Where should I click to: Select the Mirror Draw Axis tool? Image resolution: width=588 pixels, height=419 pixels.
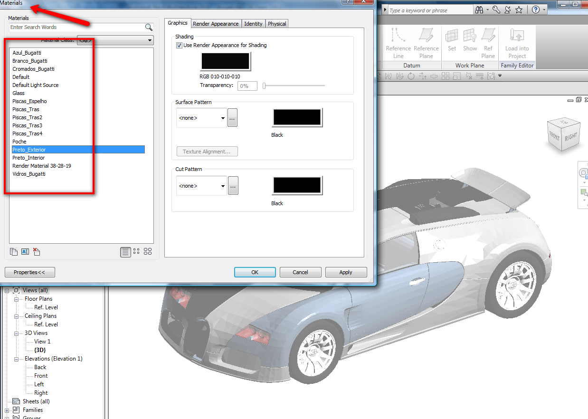[399, 76]
